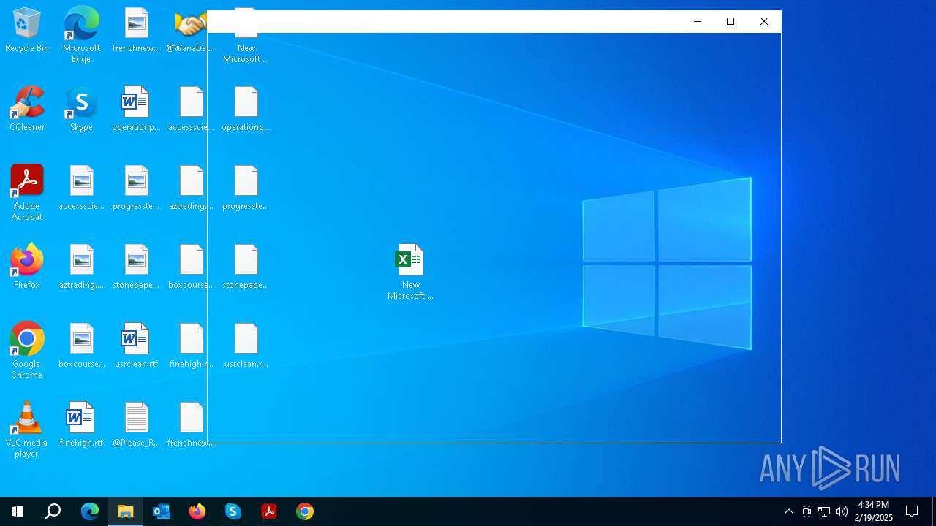Select the blank finehigh.r... file icon
This screenshot has width=936, height=526.
(x=191, y=346)
